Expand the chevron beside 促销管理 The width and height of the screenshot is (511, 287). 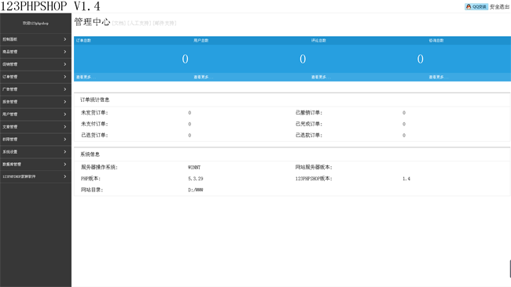coord(64,64)
